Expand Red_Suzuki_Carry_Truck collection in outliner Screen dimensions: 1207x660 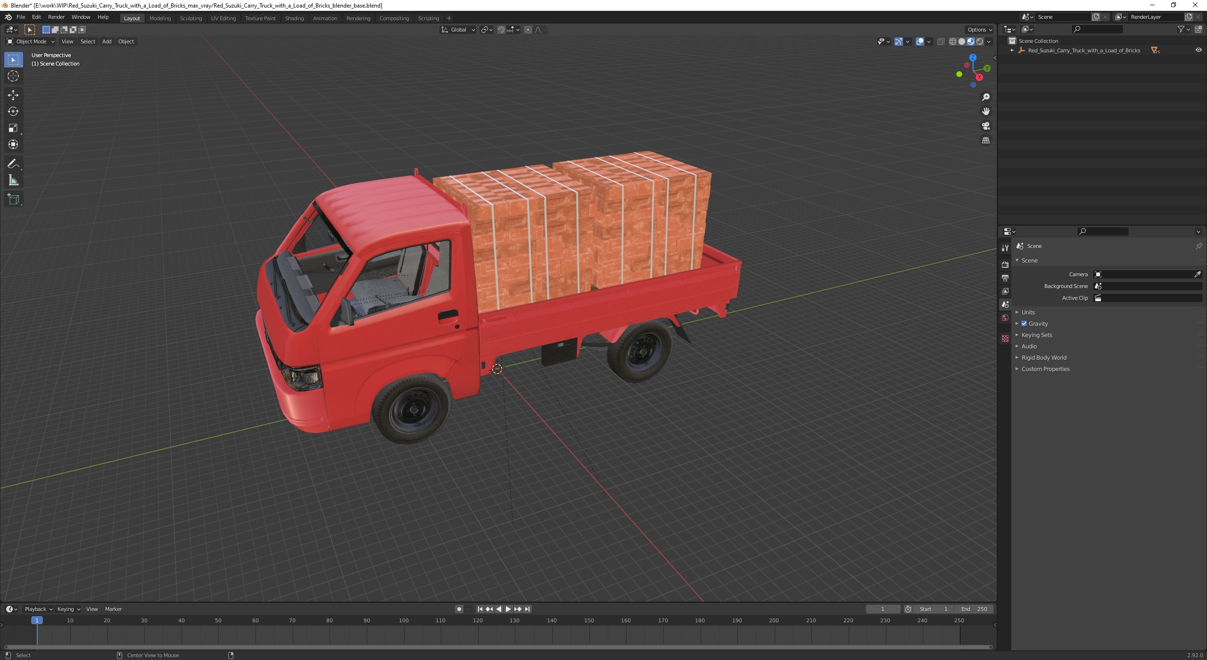[x=1012, y=50]
